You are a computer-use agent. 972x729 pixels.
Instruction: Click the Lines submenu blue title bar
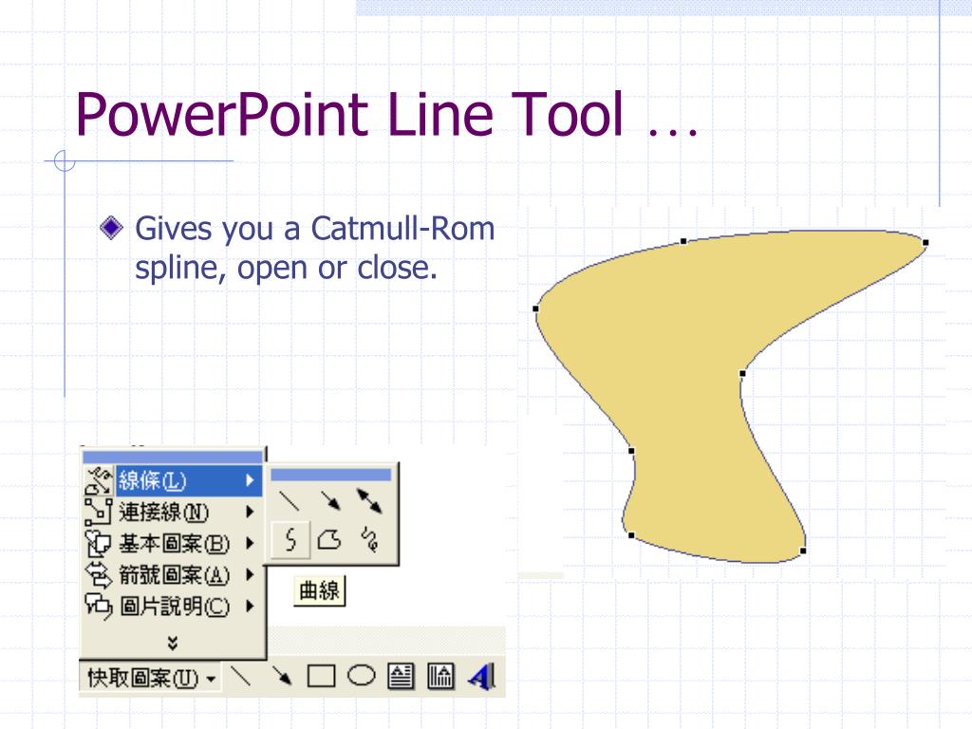[x=331, y=475]
